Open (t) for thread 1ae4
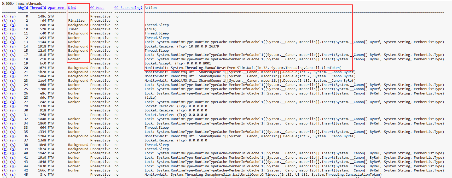 (x=5, y=80)
